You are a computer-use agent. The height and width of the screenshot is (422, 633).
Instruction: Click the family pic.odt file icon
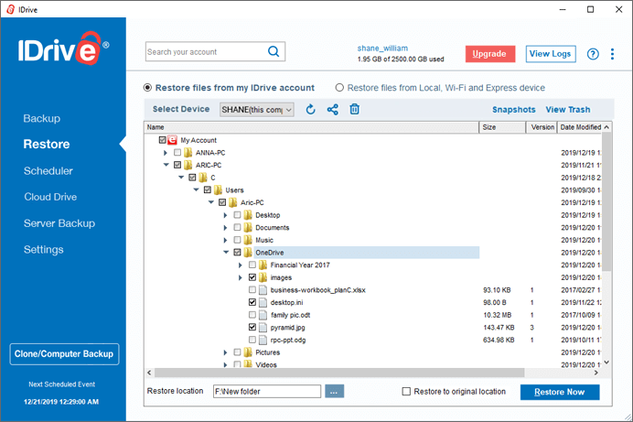click(x=263, y=315)
